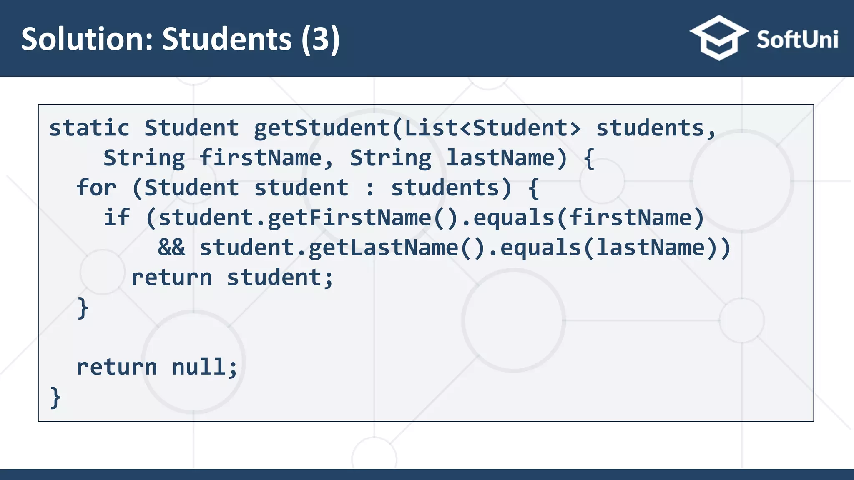
Task: Click the "for" keyword in the loop
Action: 96,187
